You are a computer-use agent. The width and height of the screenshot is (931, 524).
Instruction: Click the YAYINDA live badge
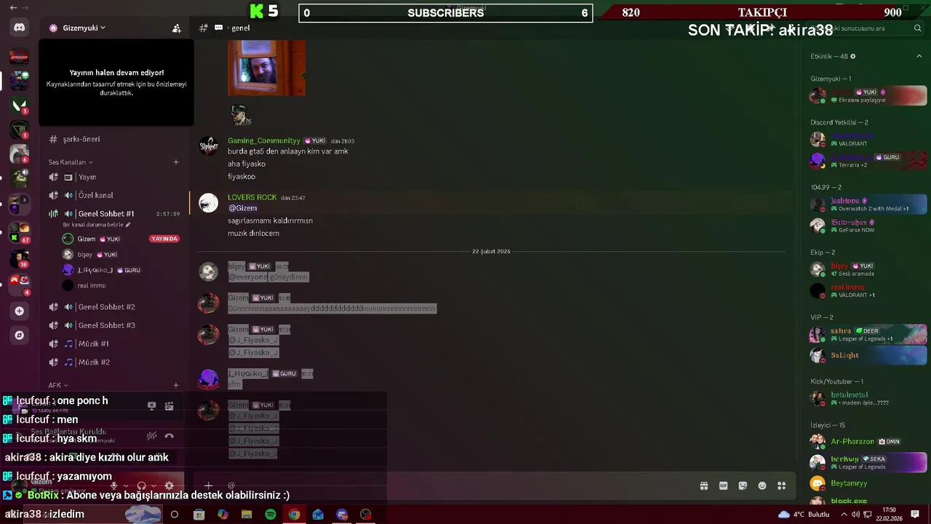[164, 239]
